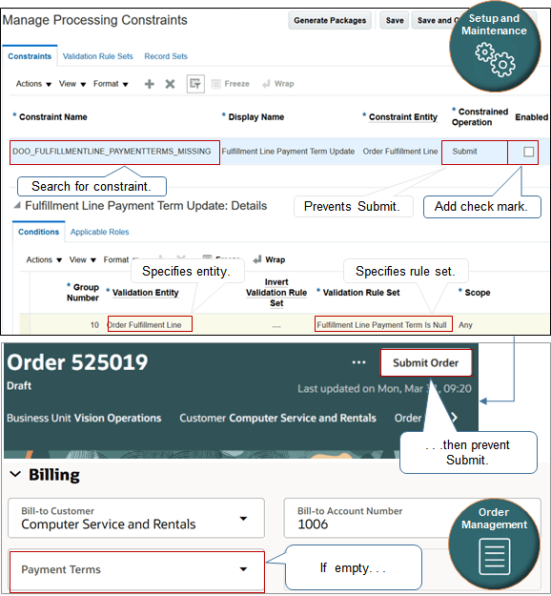Click Freeze in constraints toolbar
The height and width of the screenshot is (596, 551).
[x=231, y=84]
